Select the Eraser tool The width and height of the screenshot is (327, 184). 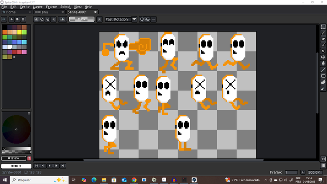(323, 39)
